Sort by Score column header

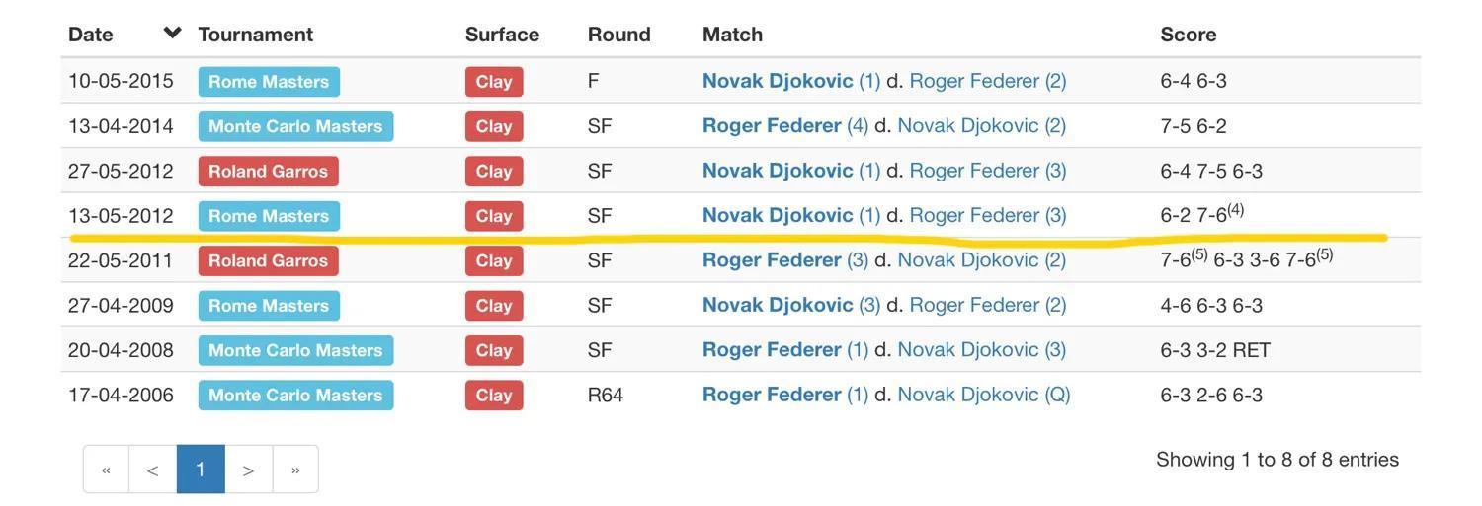point(1189,34)
